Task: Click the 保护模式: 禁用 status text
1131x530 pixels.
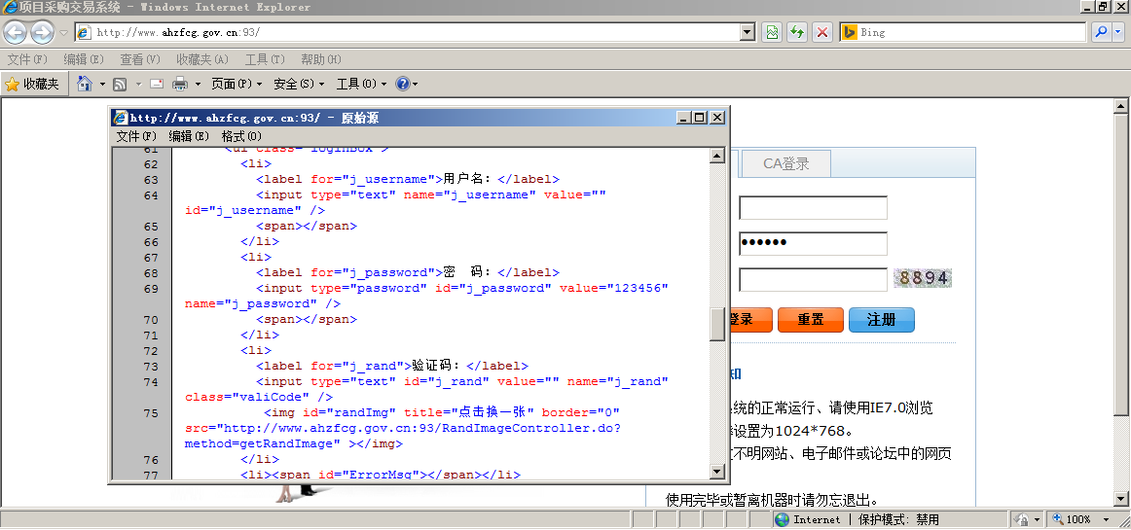Action: [x=898, y=519]
